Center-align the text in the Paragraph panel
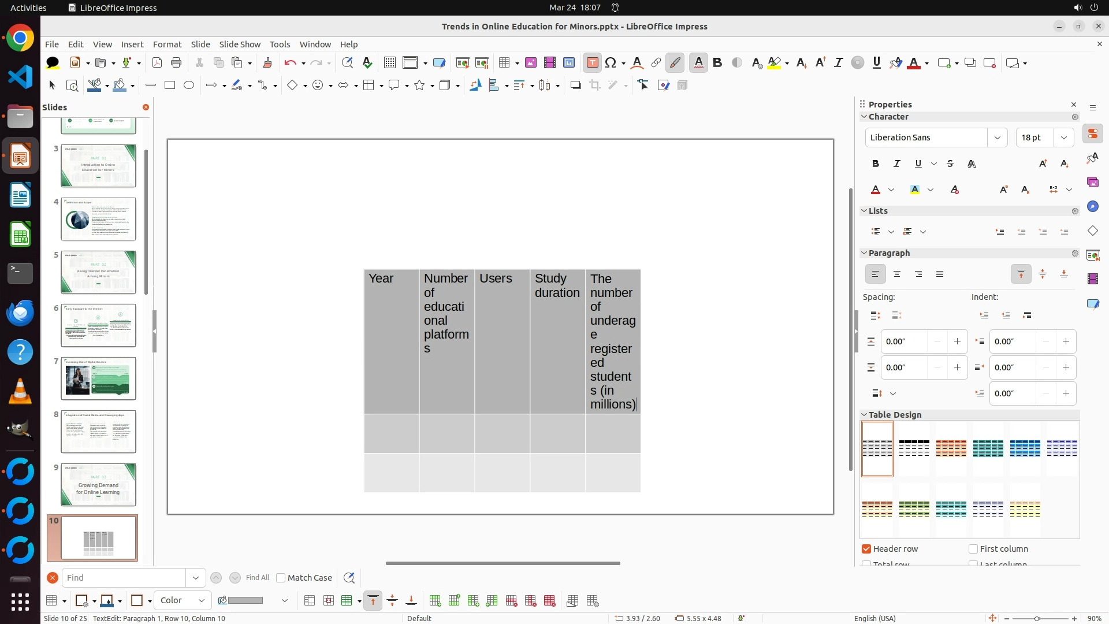The width and height of the screenshot is (1109, 624). click(897, 274)
